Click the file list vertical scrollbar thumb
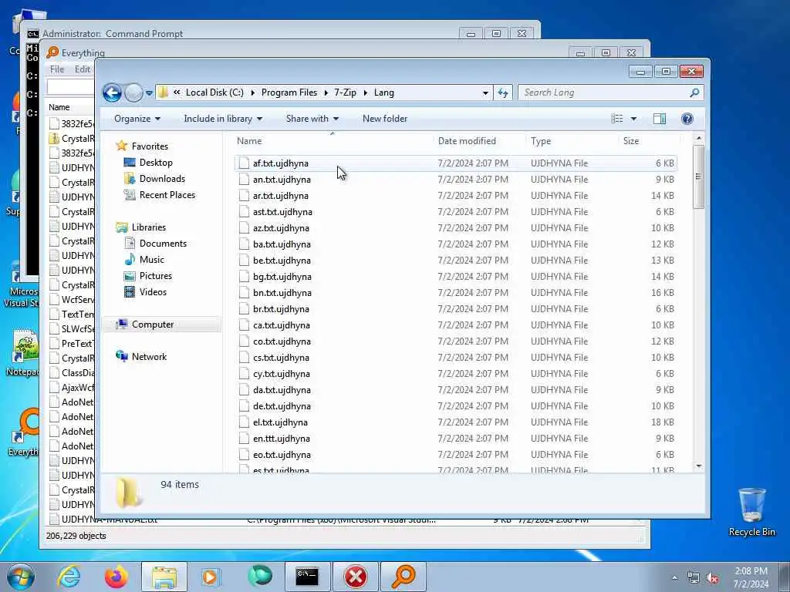The width and height of the screenshot is (790, 592). [x=698, y=177]
